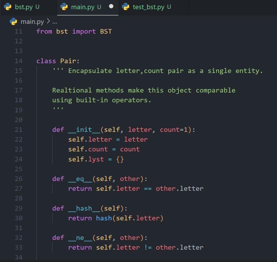This screenshot has width=277, height=262.
Task: Click the Python icon on the bst.py tab
Action: (x=8, y=7)
